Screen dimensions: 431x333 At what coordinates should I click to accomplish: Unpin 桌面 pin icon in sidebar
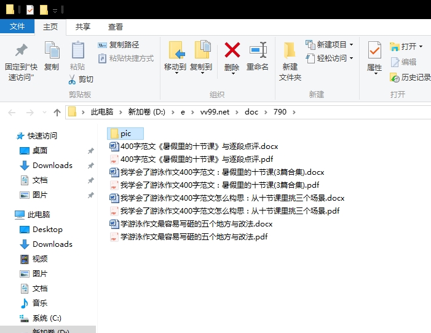91,151
